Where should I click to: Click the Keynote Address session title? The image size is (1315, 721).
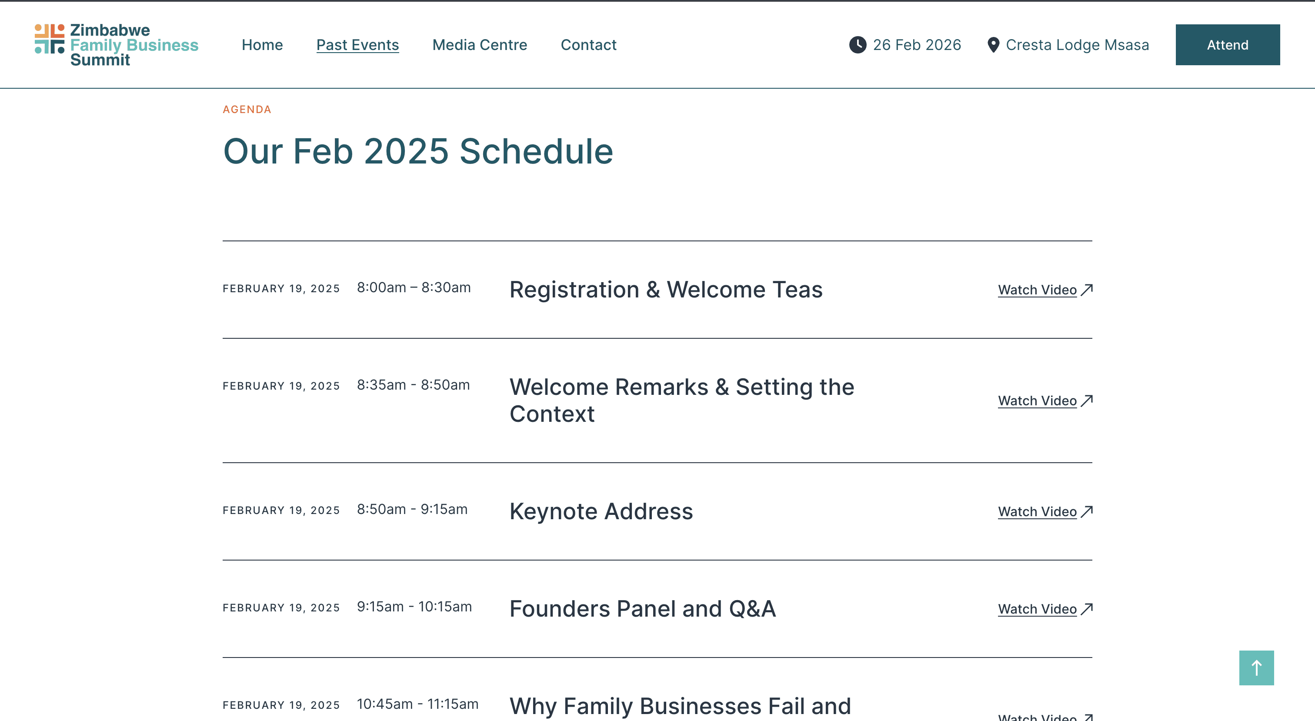[601, 511]
